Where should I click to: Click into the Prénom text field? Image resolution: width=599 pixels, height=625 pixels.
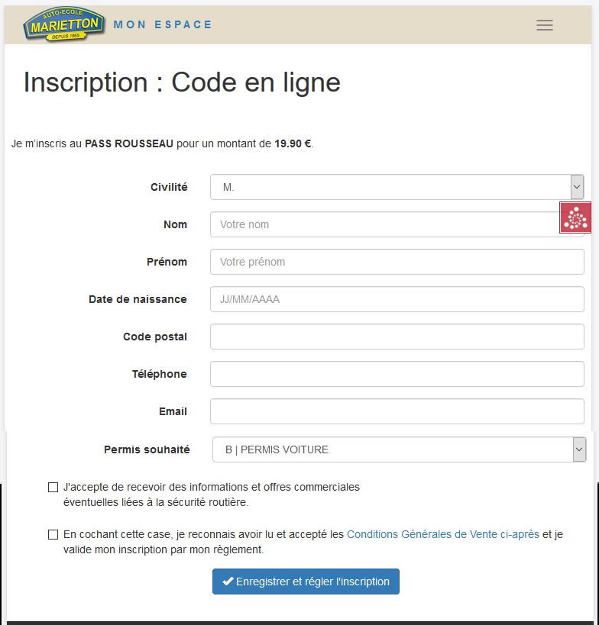(x=397, y=262)
